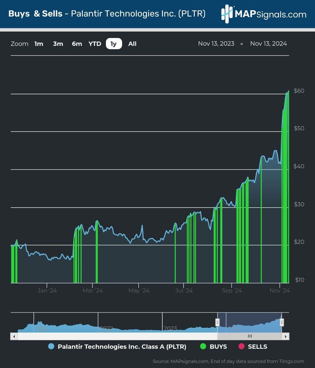Select the 1y zoom range

coord(114,44)
